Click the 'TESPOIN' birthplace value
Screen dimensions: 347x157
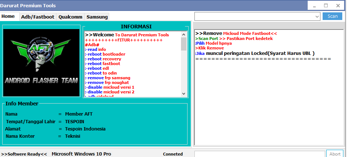(x=75, y=122)
